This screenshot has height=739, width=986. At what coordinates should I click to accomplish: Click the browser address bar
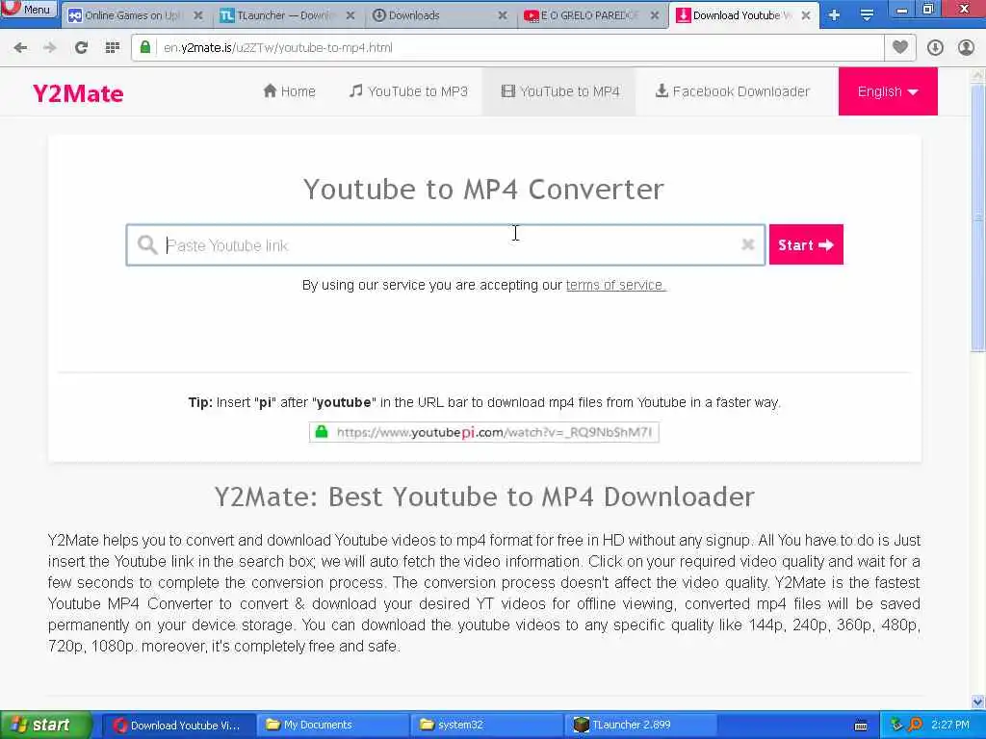[506, 48]
